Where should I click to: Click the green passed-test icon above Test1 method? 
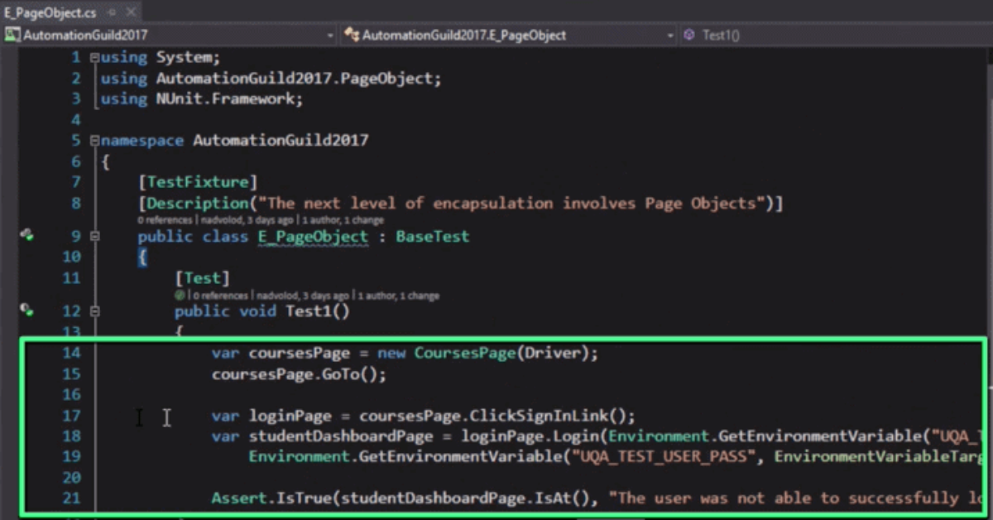coord(179,296)
